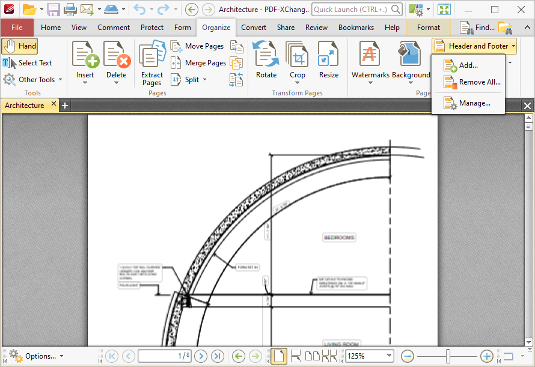535x367 pixels.
Task: Click the Scan icon in title bar
Action: tap(111, 10)
